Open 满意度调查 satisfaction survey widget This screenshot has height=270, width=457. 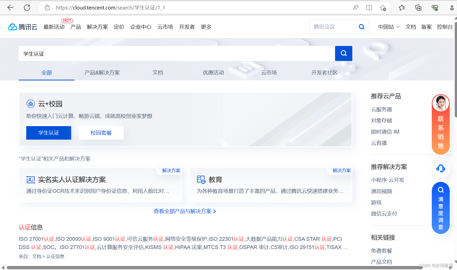coord(441,208)
